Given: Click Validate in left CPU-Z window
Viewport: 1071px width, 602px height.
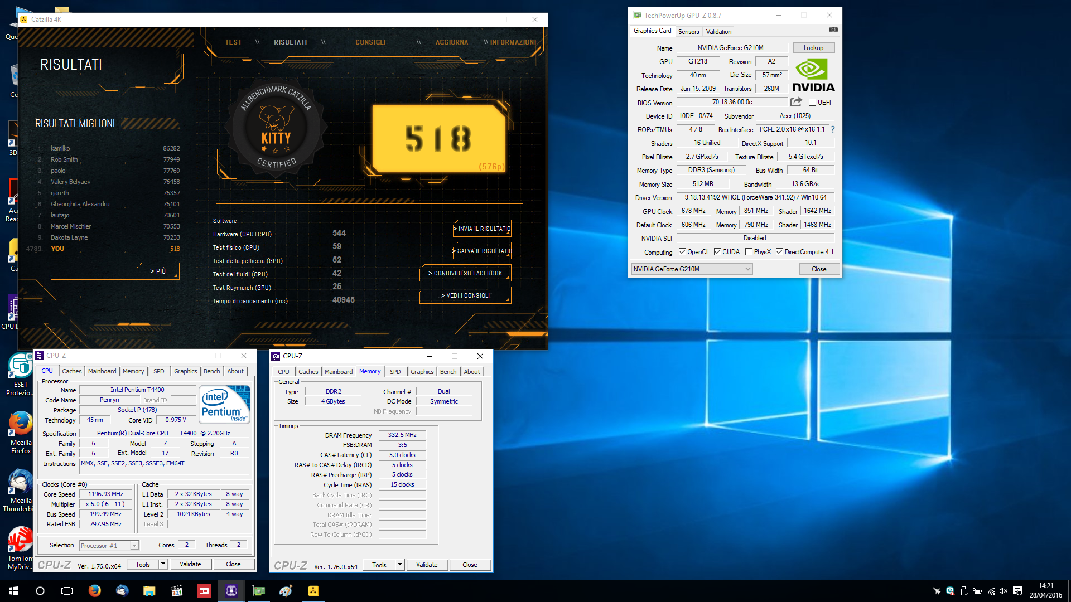Looking at the screenshot, I should point(190,564).
